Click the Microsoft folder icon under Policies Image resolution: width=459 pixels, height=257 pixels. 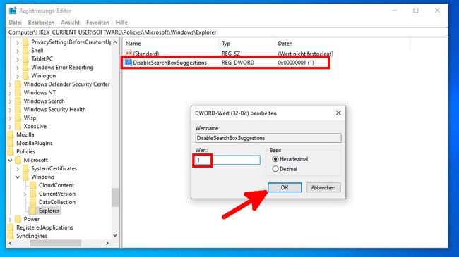(x=18, y=160)
